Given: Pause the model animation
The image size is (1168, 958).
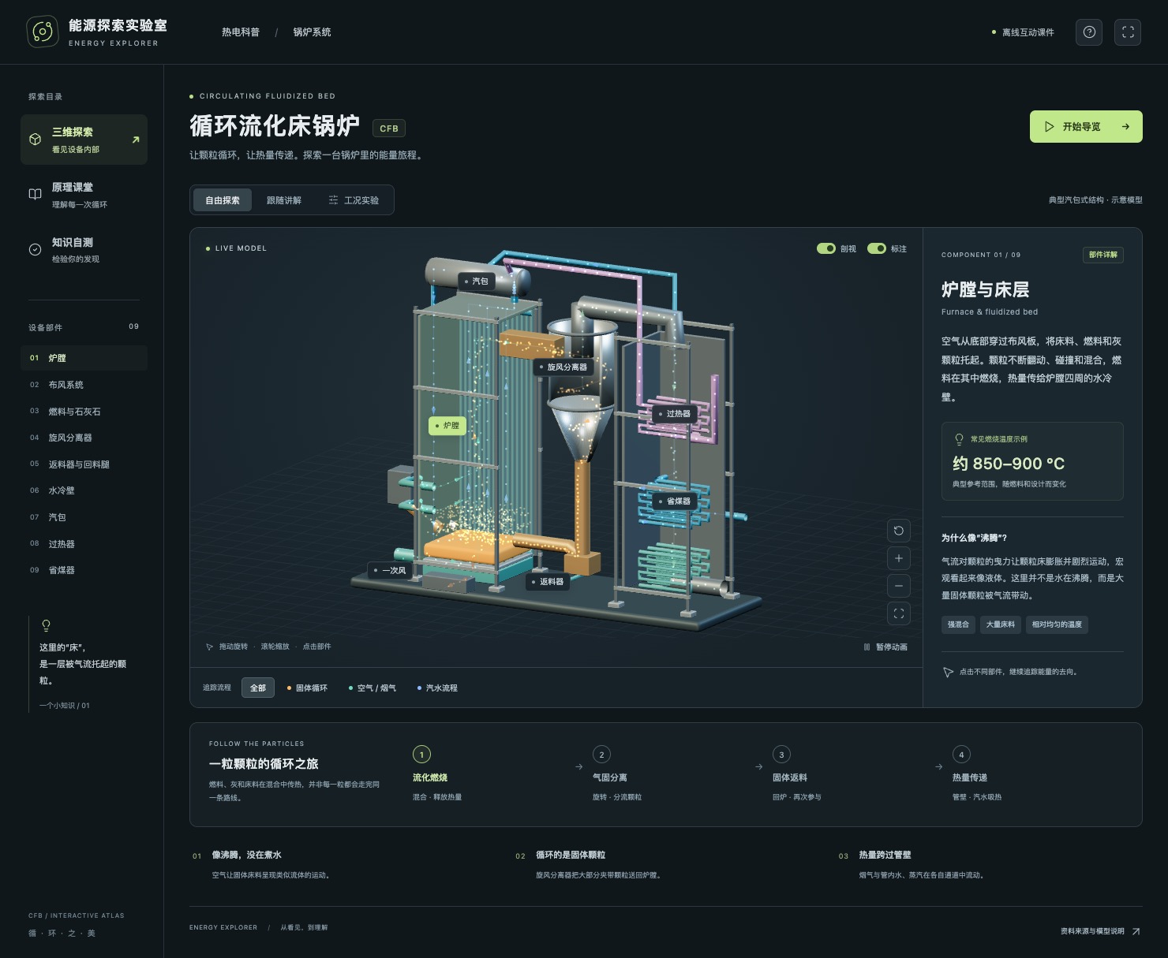Looking at the screenshot, I should coord(885,647).
